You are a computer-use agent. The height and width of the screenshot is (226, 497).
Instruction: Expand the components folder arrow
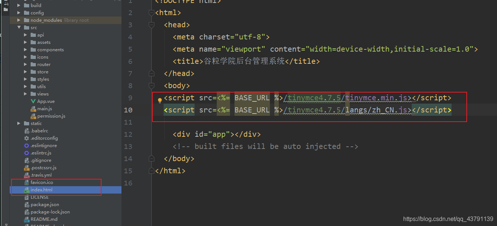(25, 50)
